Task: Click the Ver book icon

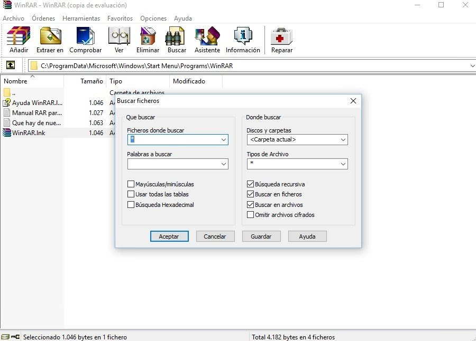Action: coord(119,36)
